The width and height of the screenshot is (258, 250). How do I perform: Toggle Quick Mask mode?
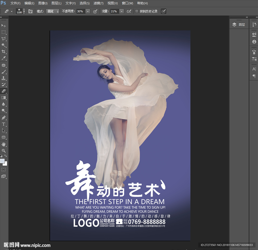click(4, 169)
